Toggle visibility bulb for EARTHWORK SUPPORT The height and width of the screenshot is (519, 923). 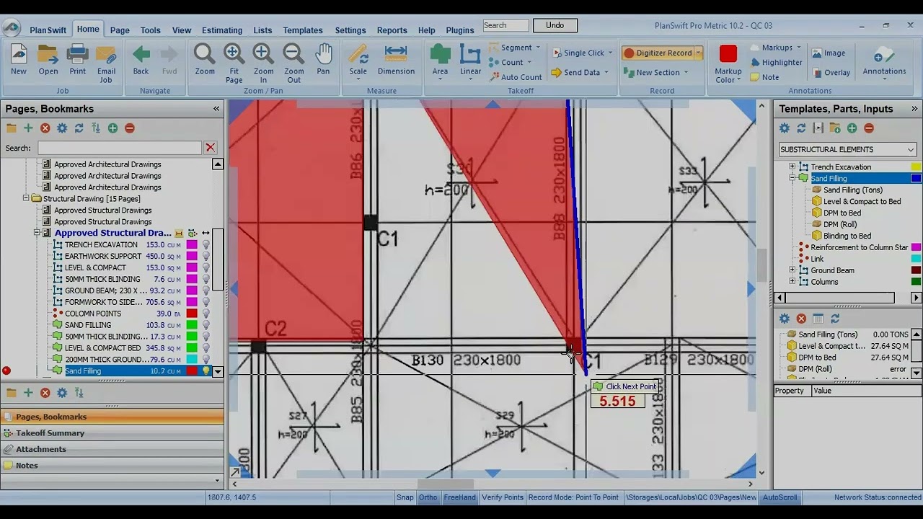click(x=206, y=257)
